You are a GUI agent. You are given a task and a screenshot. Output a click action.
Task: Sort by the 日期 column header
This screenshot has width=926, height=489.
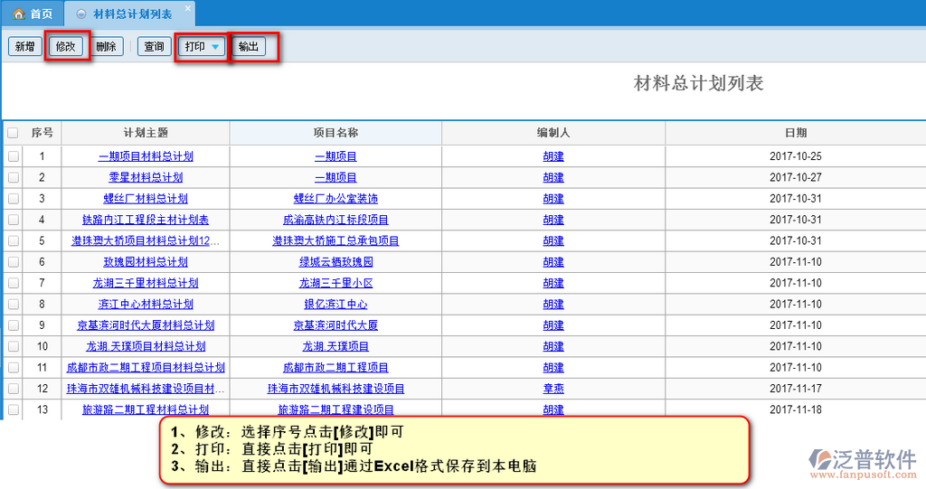tap(795, 133)
